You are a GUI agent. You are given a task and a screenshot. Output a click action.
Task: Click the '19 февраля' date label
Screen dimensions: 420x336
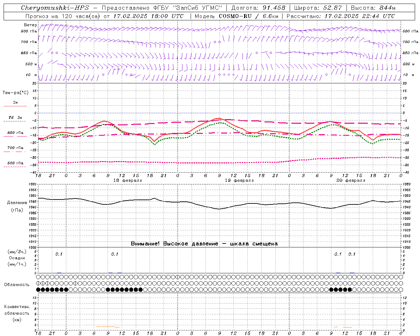point(239,180)
